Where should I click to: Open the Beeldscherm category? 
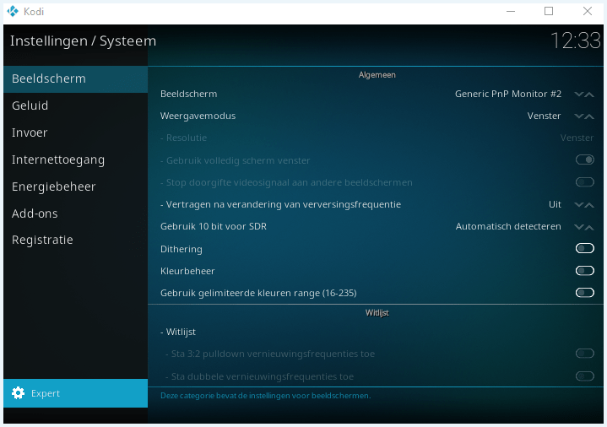[x=75, y=79]
